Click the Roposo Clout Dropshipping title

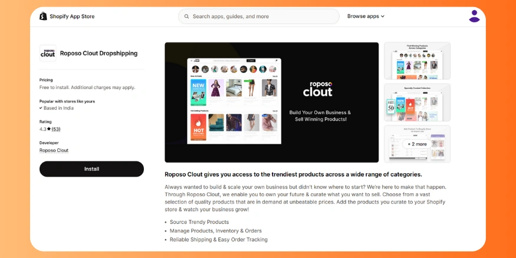[x=98, y=53]
